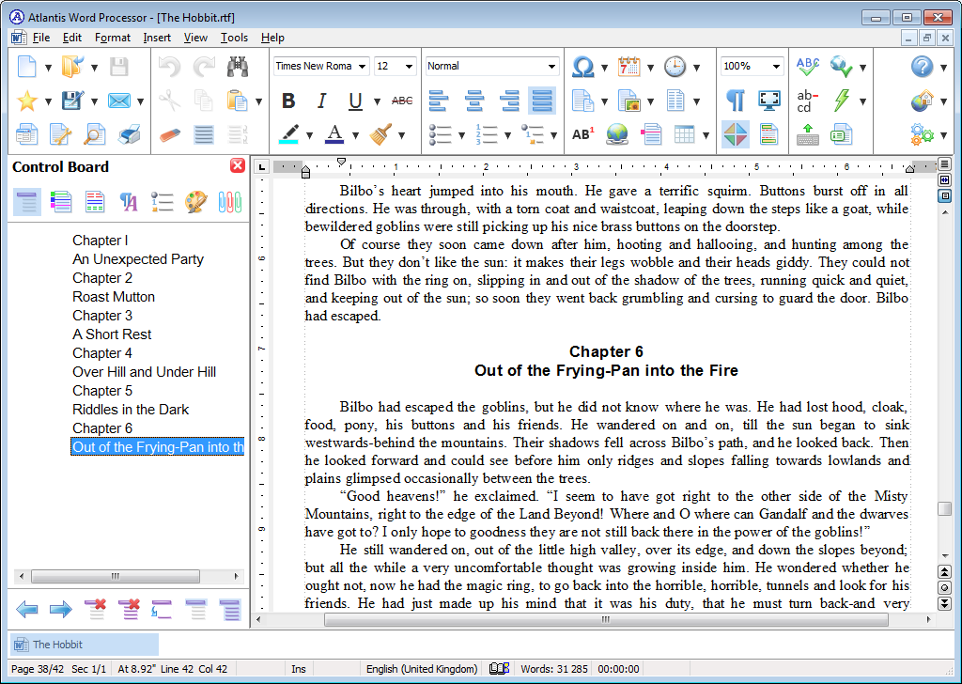
Task: Click the Insert hyperlink globe icon
Action: 617,134
